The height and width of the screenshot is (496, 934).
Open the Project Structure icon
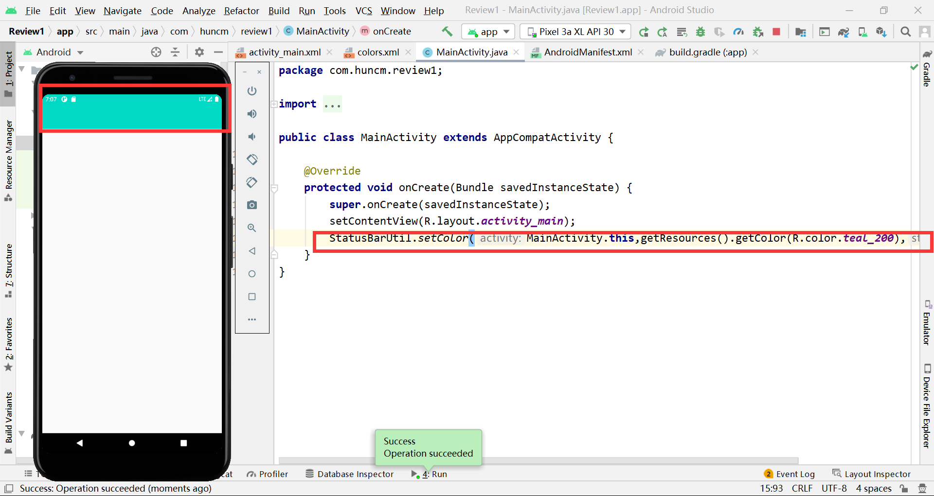(x=800, y=32)
